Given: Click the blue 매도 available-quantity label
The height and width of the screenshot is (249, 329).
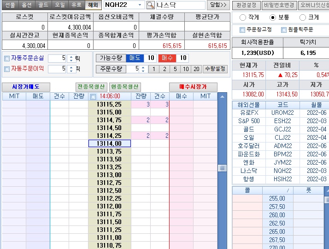Looking at the screenshot, I should click(134, 58).
